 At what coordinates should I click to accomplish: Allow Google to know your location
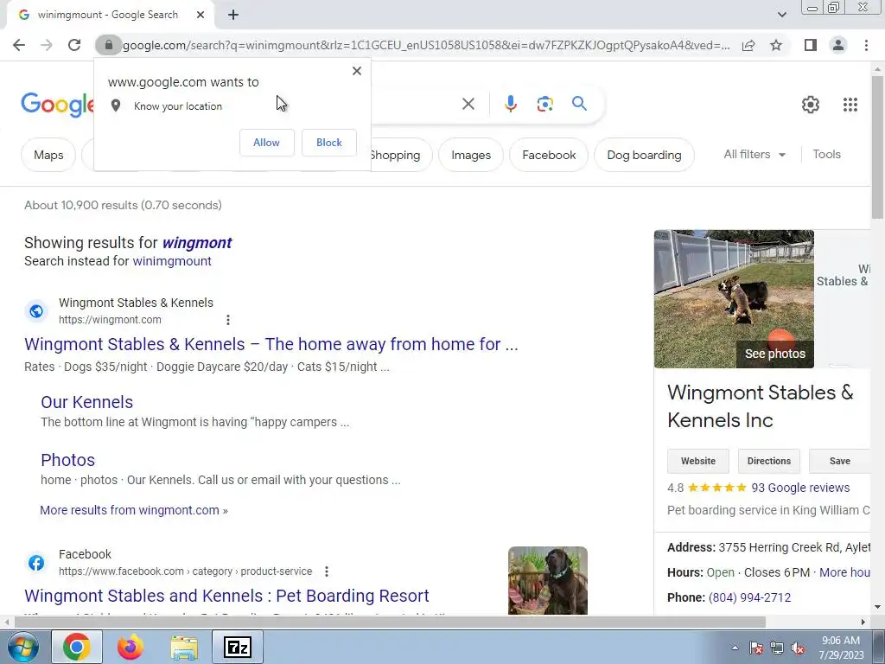coord(266,143)
